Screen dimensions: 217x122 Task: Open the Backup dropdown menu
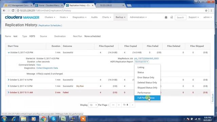pyautogui.click(x=120, y=17)
